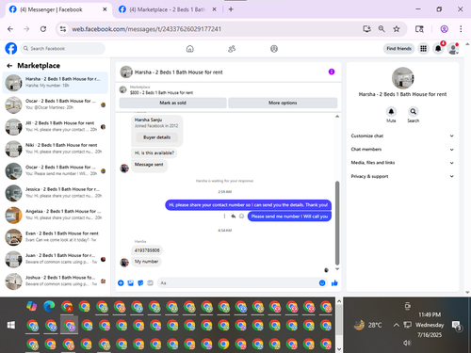Switch to Messenger | Facebook tab

[58, 9]
